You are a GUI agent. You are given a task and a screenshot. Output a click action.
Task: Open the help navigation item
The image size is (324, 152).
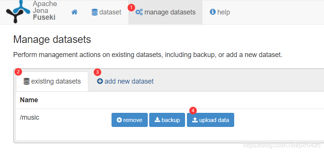pos(220,12)
